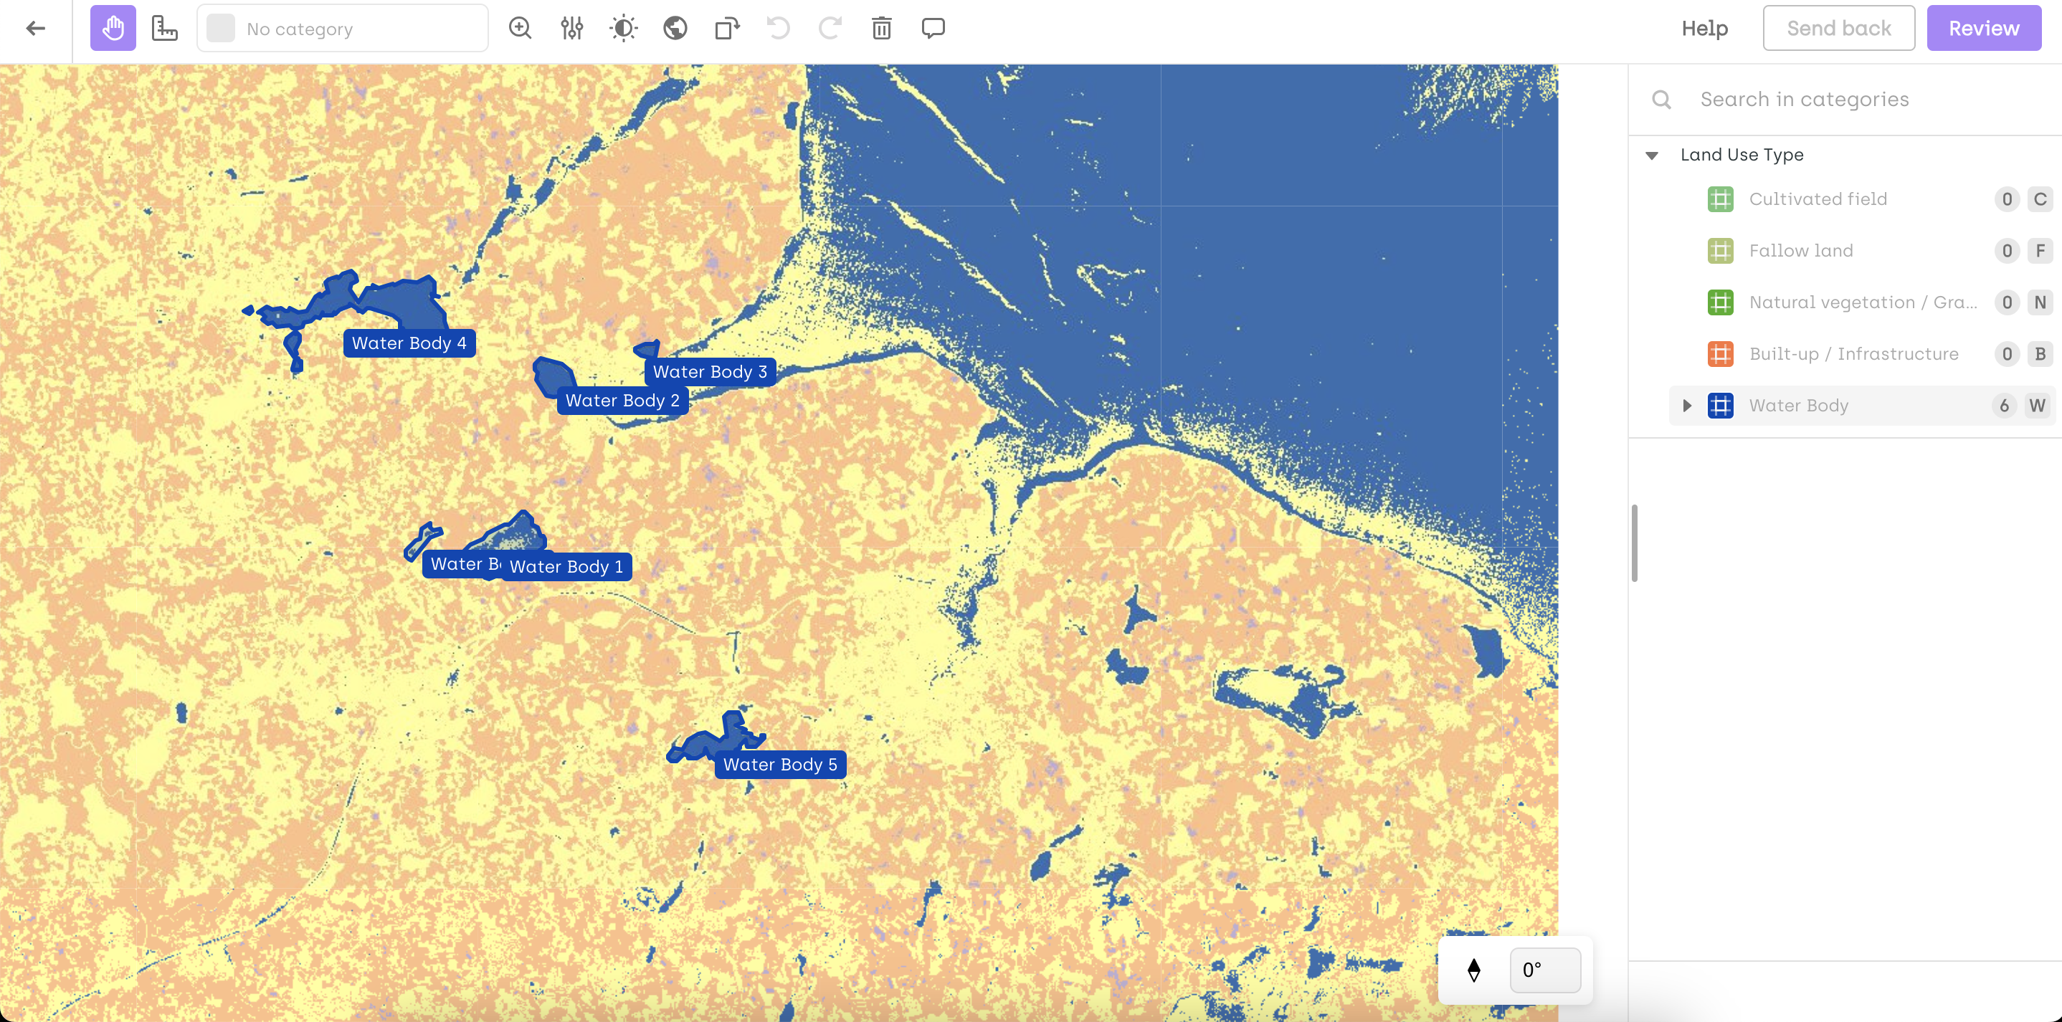This screenshot has height=1022, width=2062.
Task: Delete selection with trash icon
Action: tap(881, 29)
